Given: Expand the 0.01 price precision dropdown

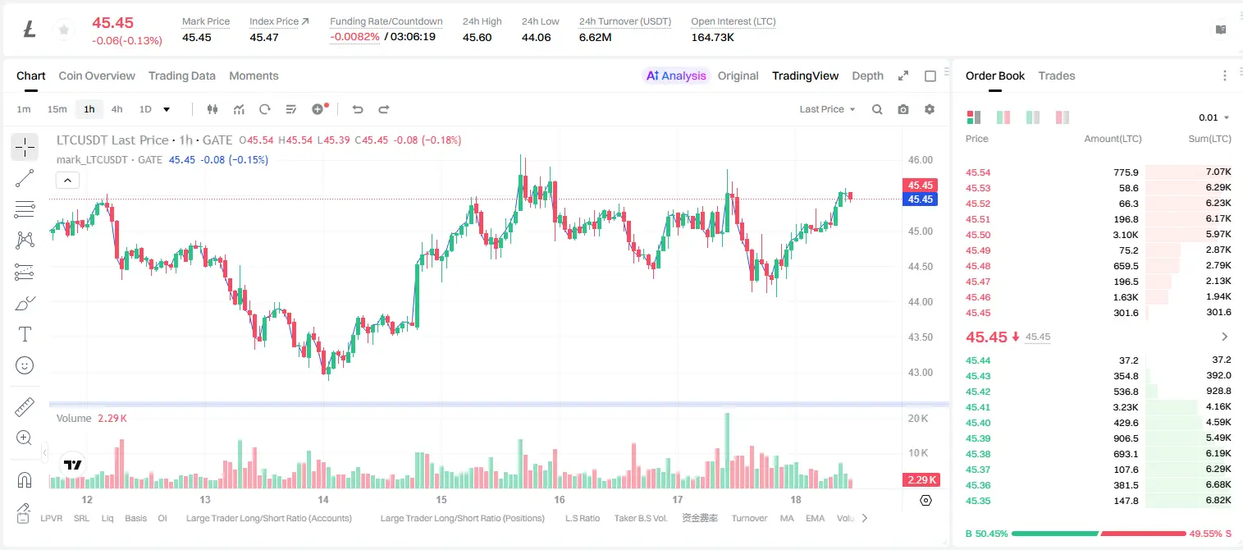Looking at the screenshot, I should (x=1214, y=117).
